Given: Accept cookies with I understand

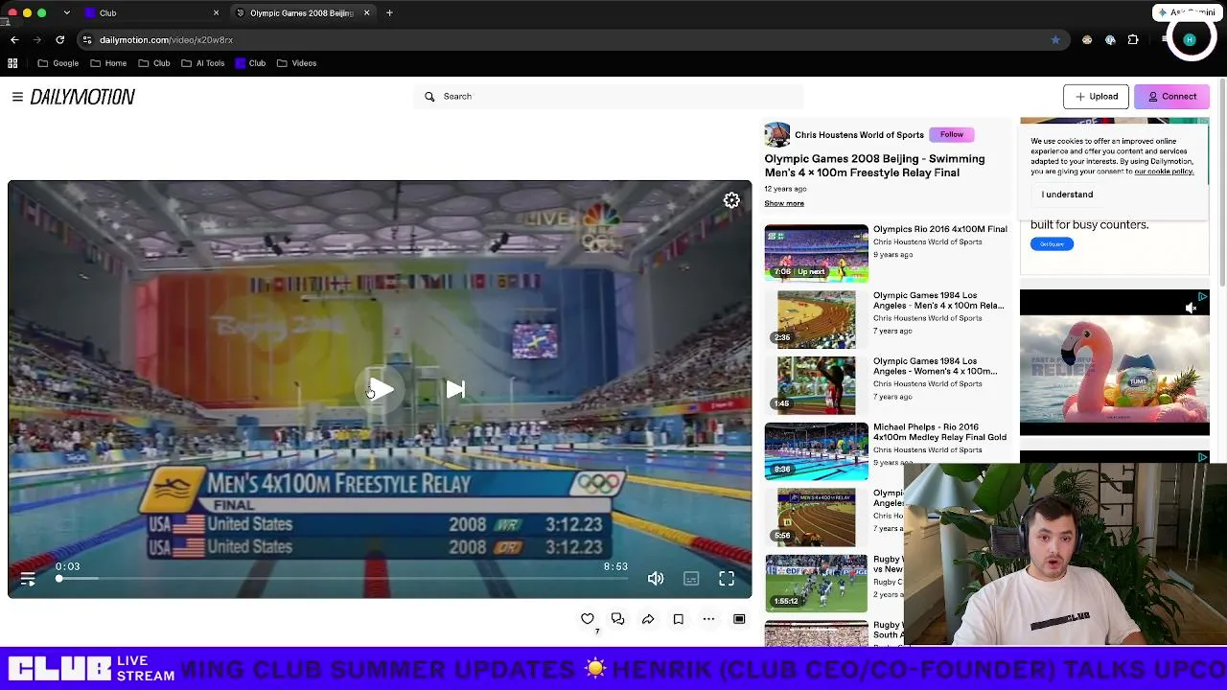Looking at the screenshot, I should pos(1067,195).
